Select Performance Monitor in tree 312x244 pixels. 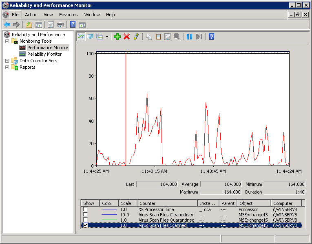point(48,48)
